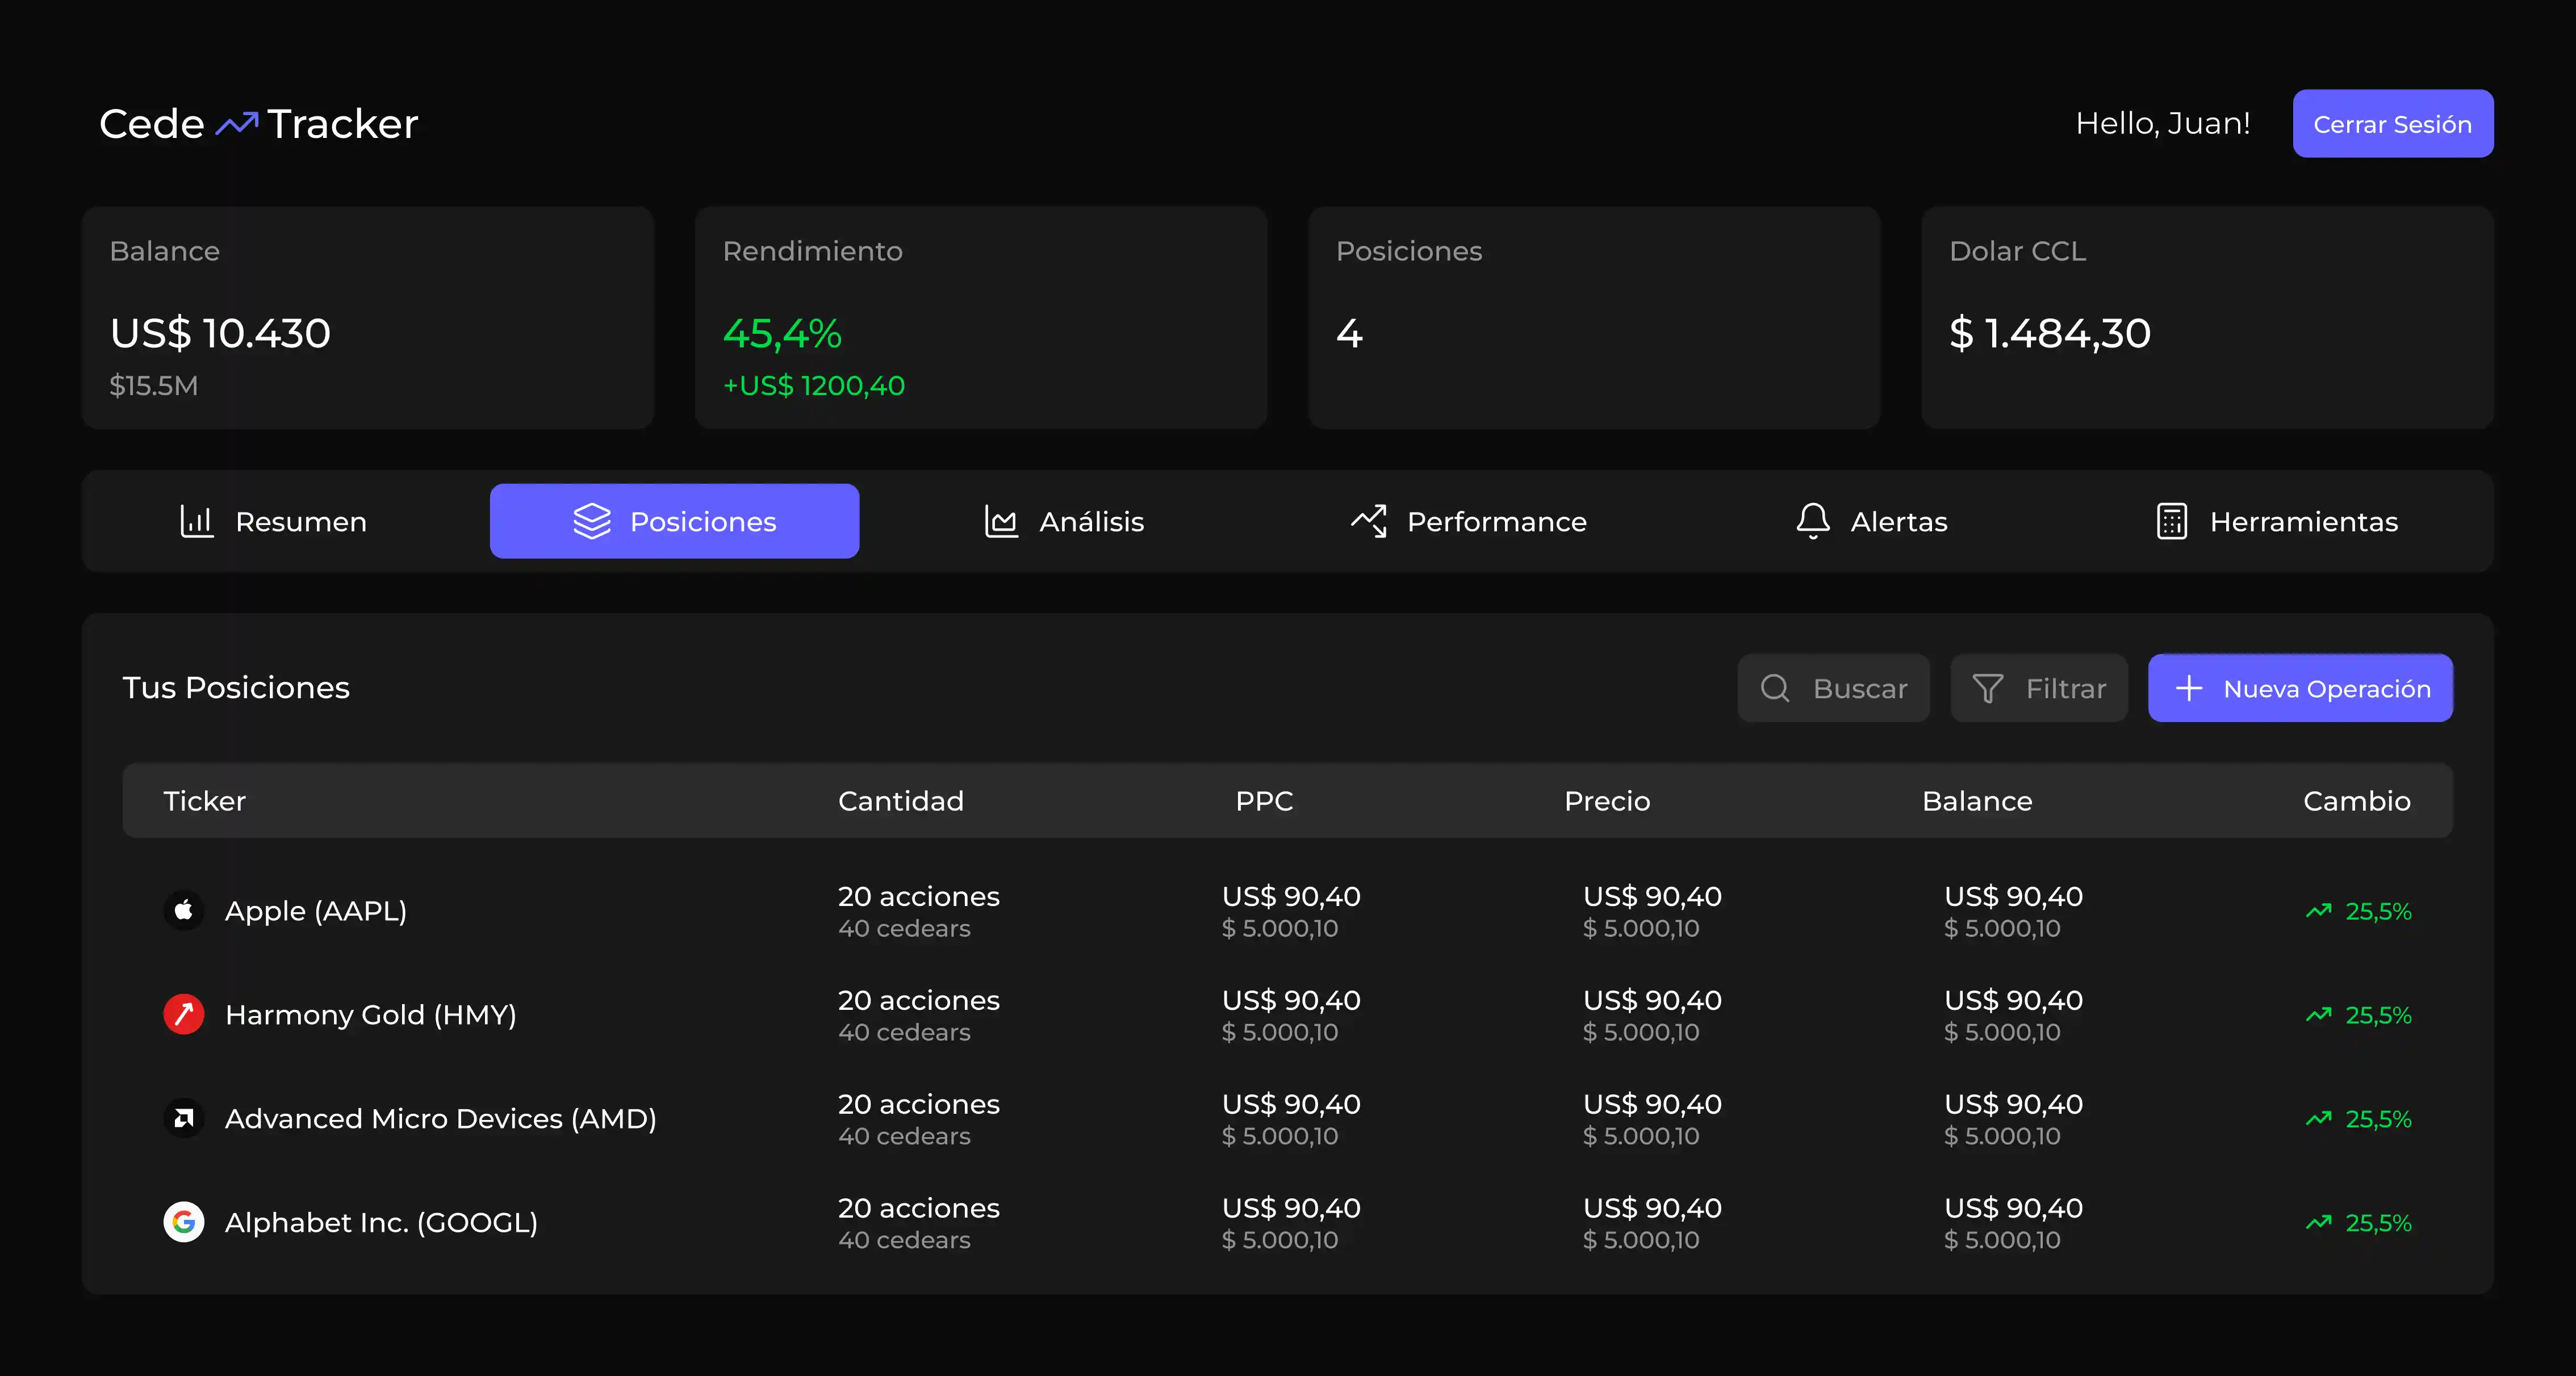
Task: Click the Apple logo icon in table
Action: point(184,911)
